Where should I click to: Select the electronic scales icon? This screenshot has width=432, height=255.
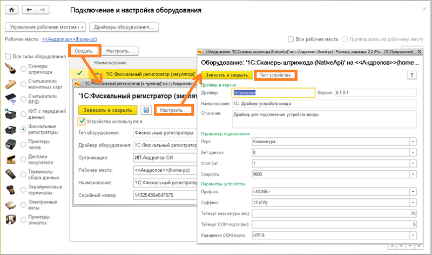coord(11,205)
